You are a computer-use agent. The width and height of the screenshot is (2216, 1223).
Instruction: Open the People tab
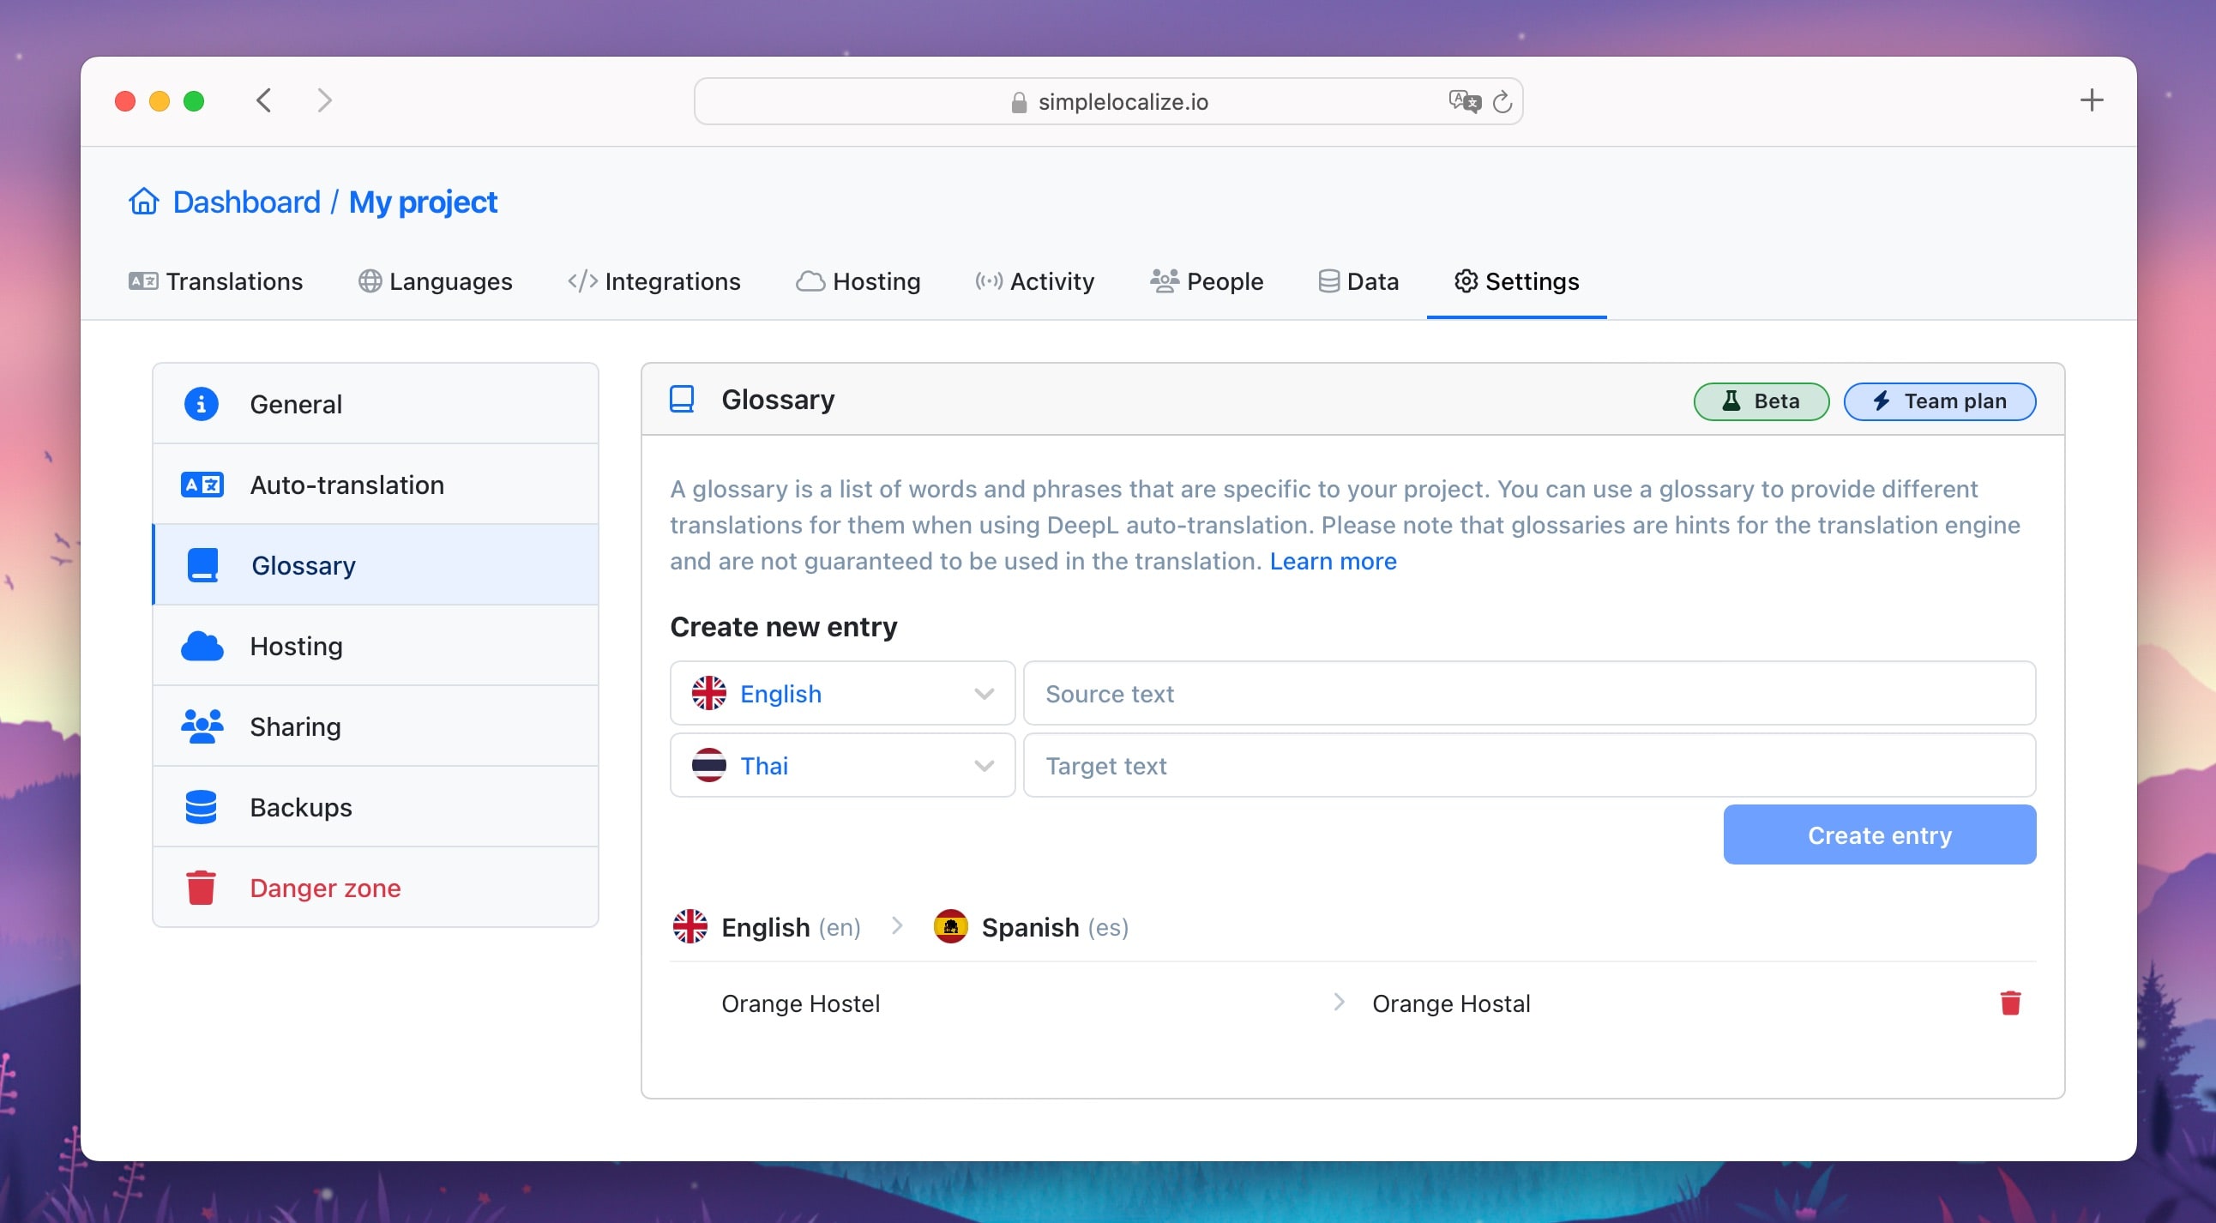coord(1206,281)
